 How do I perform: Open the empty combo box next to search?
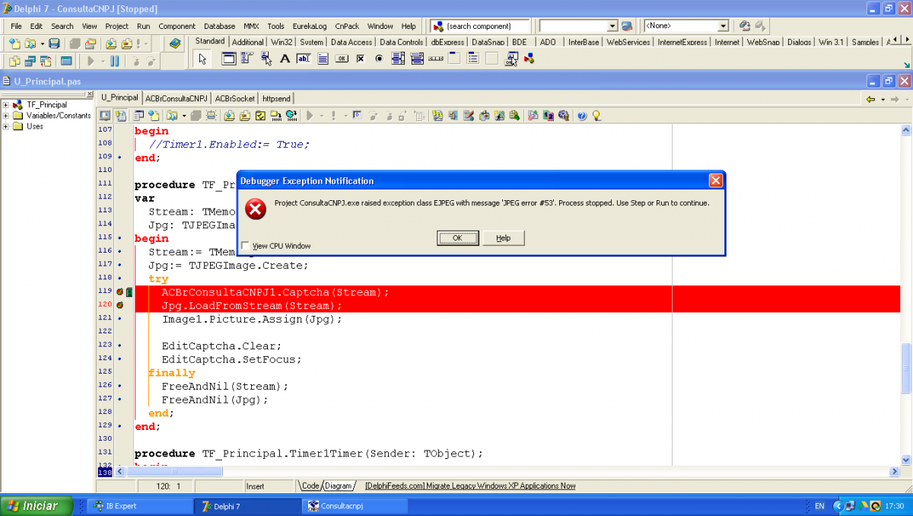pyautogui.click(x=611, y=26)
